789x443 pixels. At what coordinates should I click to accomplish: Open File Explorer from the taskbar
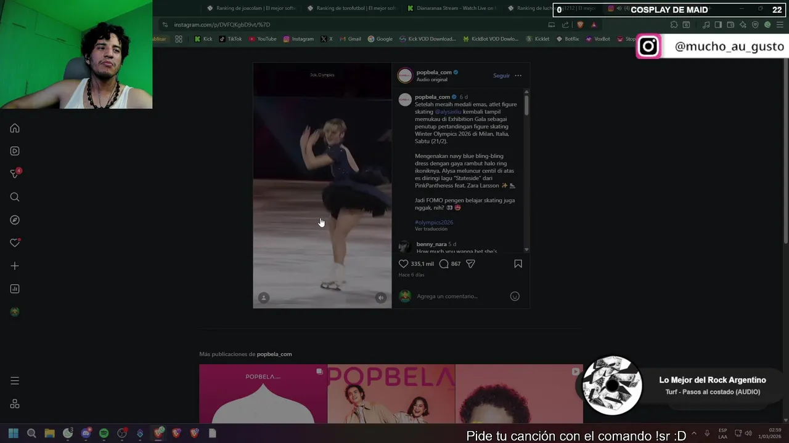[x=49, y=433]
